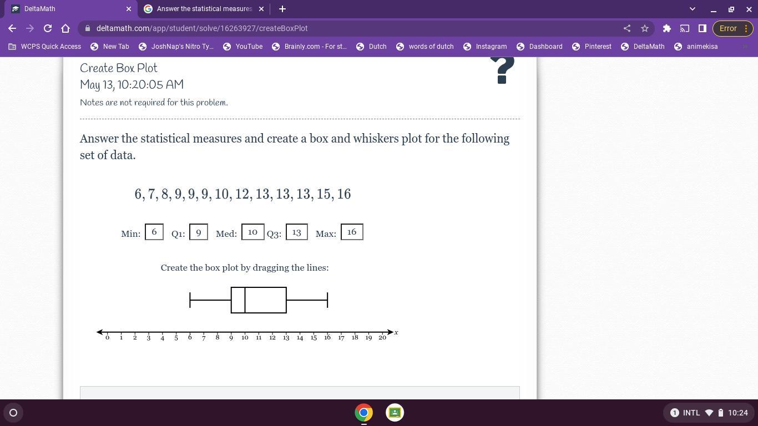The image size is (758, 426).
Task: Open the cast media icon in toolbar
Action: (x=685, y=28)
